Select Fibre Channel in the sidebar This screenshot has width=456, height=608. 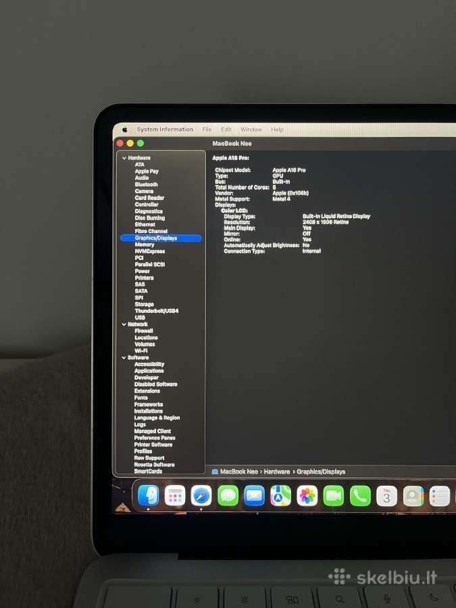click(151, 231)
